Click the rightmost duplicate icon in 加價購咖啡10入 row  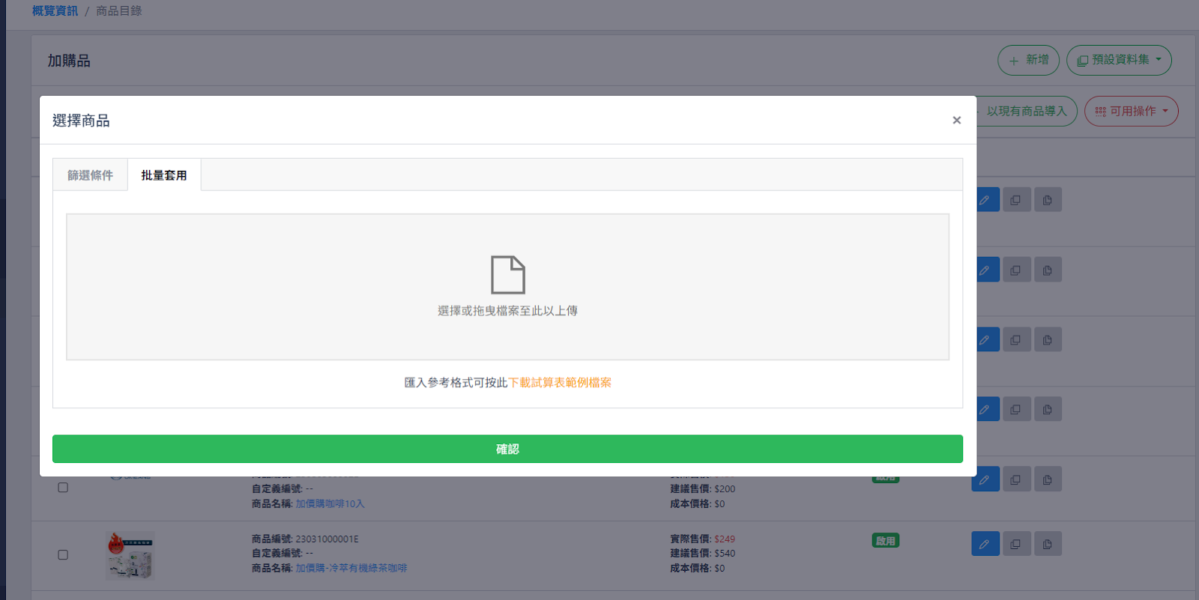coord(1048,479)
